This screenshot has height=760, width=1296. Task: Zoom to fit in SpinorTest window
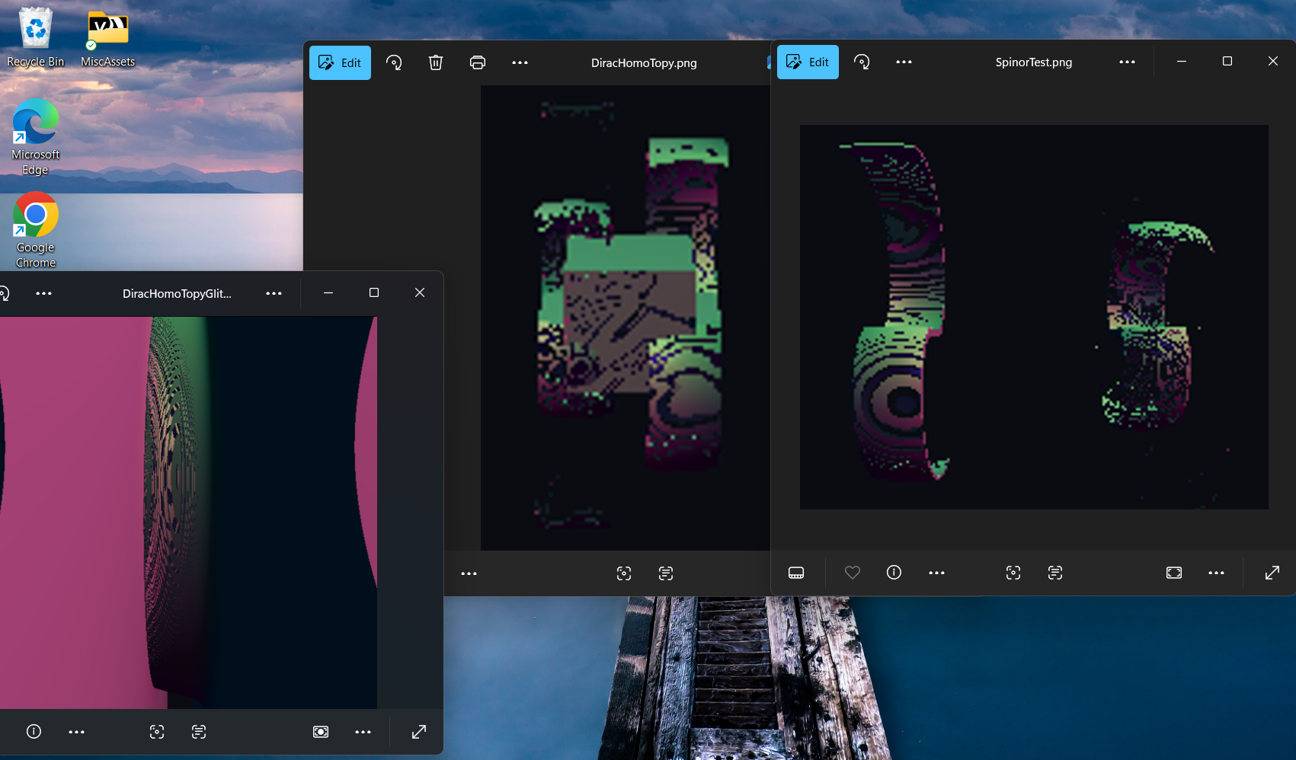click(x=1174, y=573)
